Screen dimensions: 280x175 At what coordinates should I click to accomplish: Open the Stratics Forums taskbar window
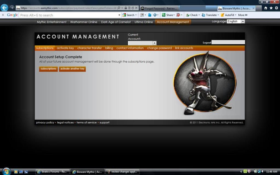[x=52, y=172]
